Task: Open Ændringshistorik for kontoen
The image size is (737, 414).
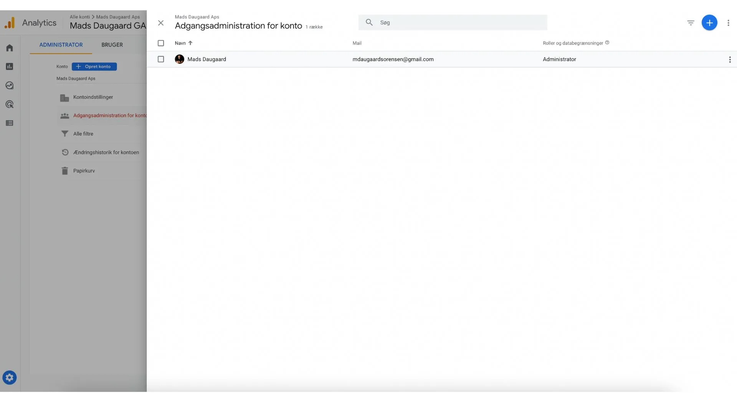Action: click(x=106, y=153)
